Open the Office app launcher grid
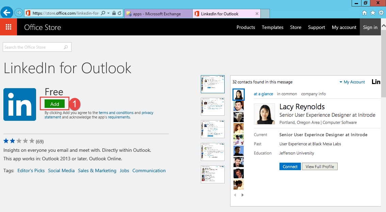Image resolution: width=386 pixels, height=212 pixels. [x=9, y=27]
